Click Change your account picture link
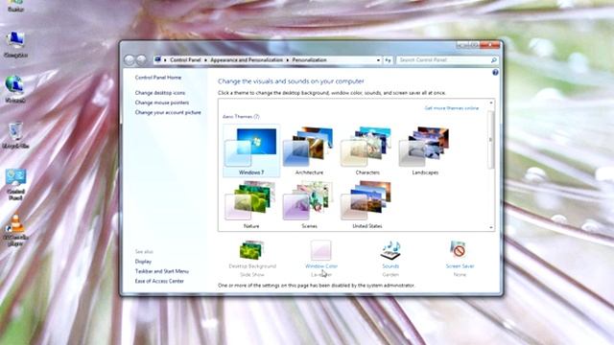Viewport: 614px width, 345px height. click(x=168, y=112)
